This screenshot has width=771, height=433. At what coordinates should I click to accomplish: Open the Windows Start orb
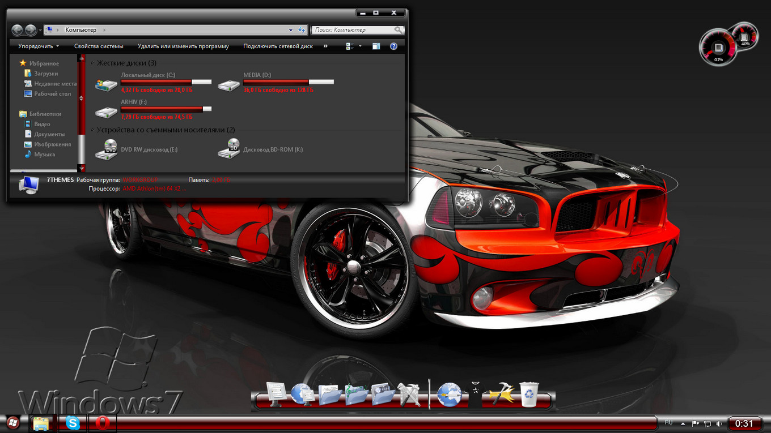tap(12, 423)
